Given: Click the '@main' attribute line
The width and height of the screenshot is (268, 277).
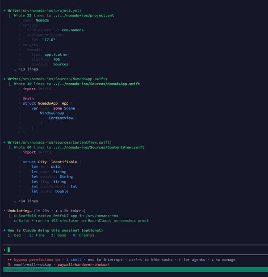Looking at the screenshot, I should coord(28,98).
